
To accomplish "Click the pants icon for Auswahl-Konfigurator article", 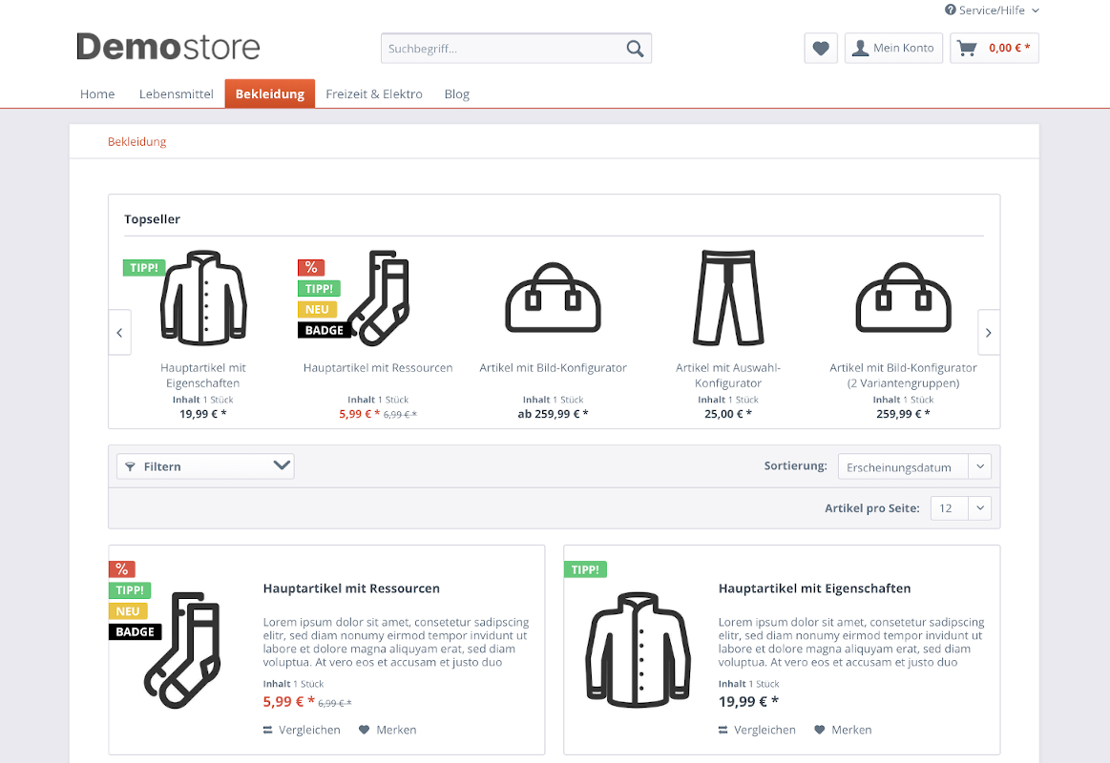I will [x=729, y=299].
